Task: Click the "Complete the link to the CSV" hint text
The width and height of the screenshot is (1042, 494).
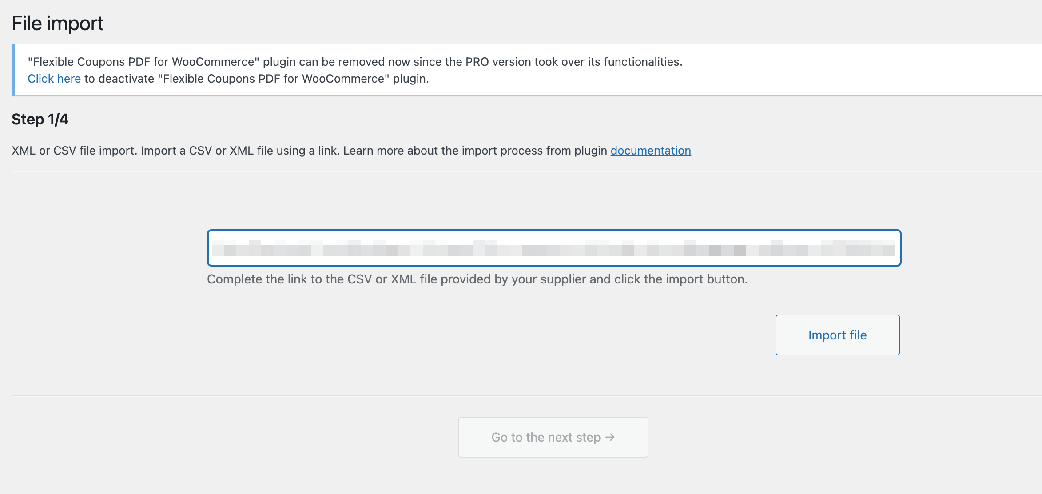Action: coord(477,279)
